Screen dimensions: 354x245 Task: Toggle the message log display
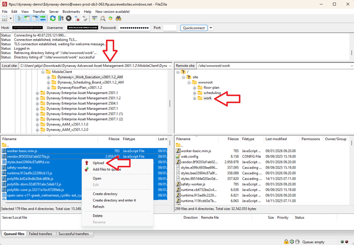[20, 18]
